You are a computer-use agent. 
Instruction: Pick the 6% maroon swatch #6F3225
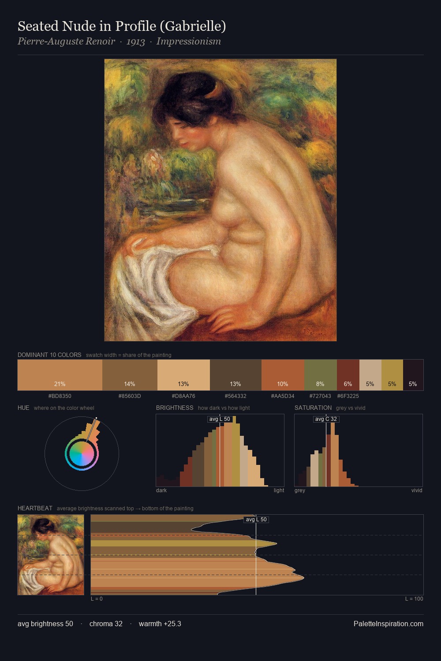pyautogui.click(x=348, y=375)
